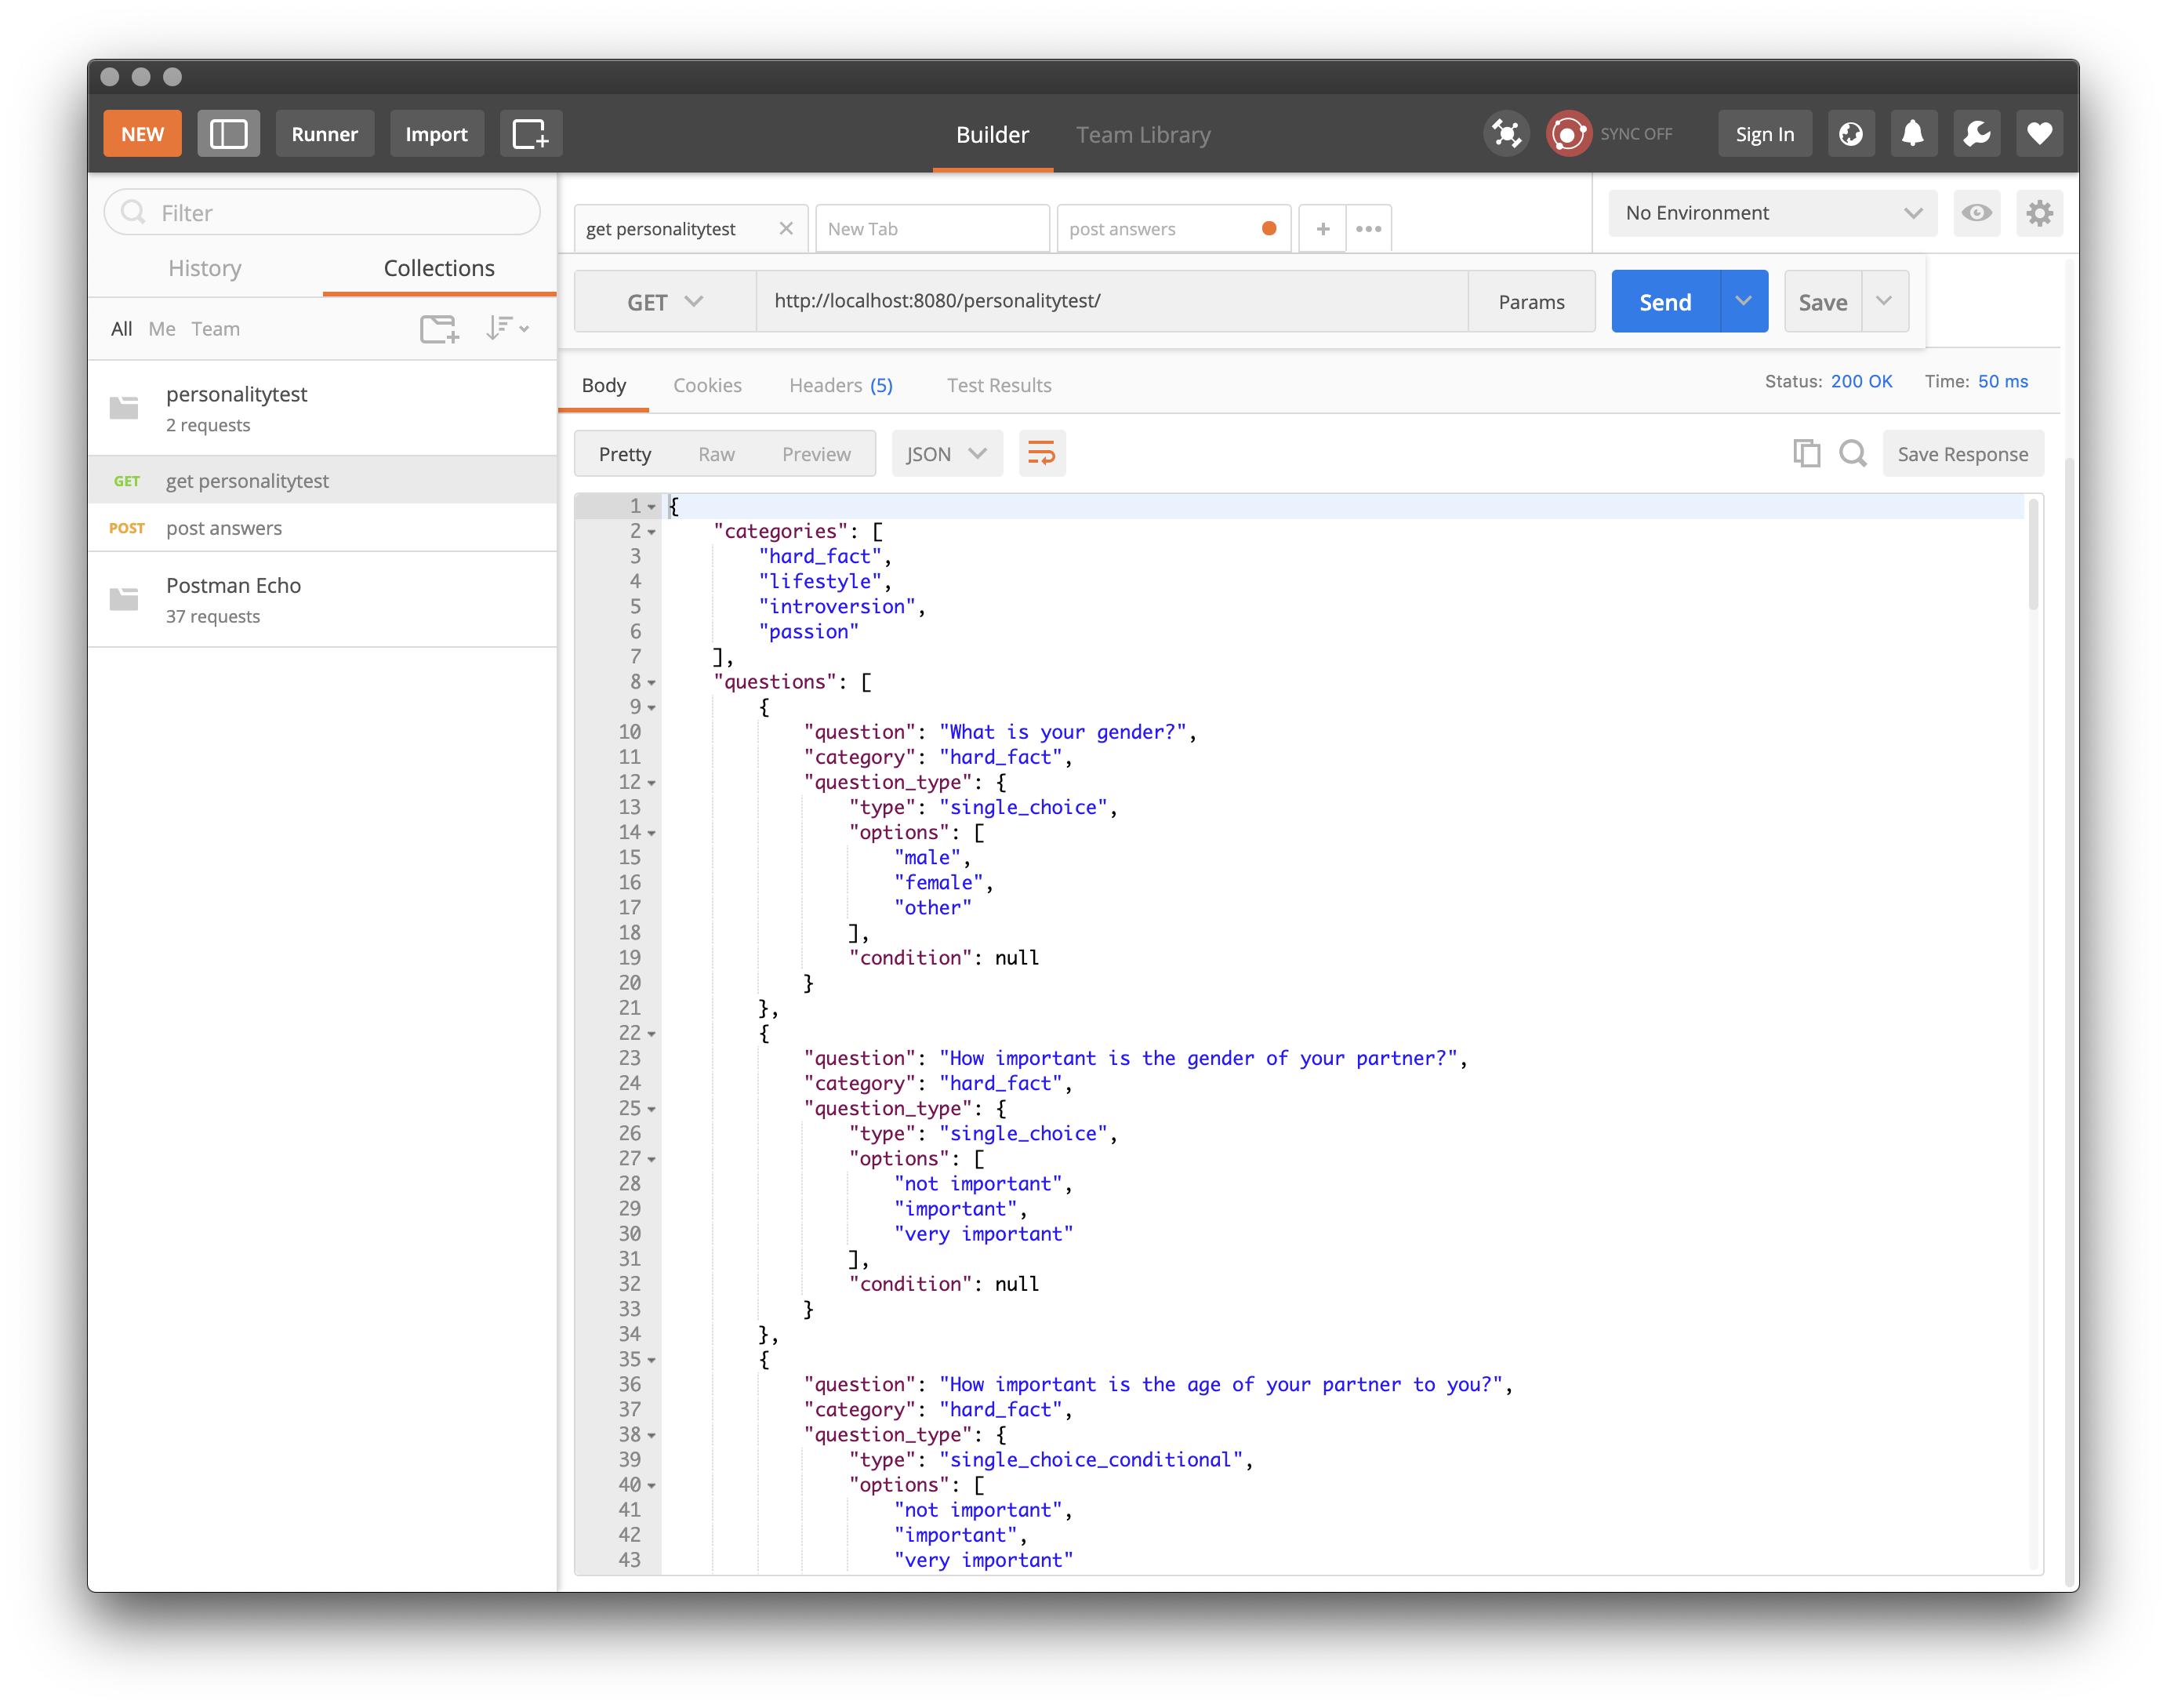Select the GET method dropdown

click(665, 302)
